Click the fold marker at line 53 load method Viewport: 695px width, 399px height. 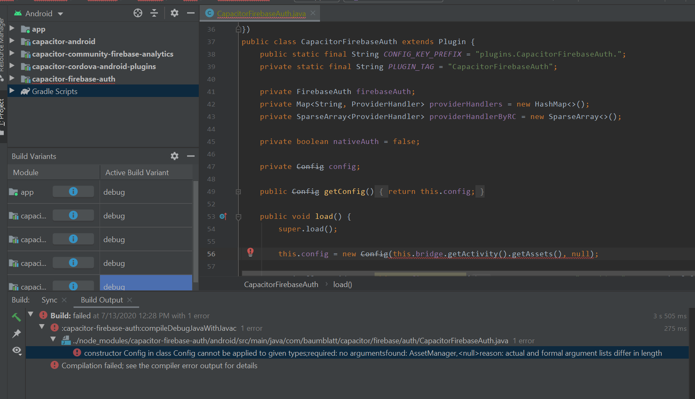coord(238,217)
